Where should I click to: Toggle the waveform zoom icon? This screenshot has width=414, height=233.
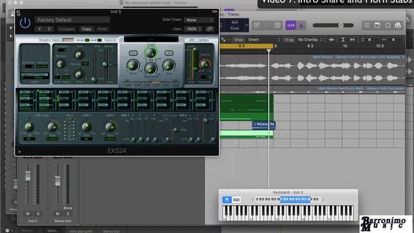point(332,39)
